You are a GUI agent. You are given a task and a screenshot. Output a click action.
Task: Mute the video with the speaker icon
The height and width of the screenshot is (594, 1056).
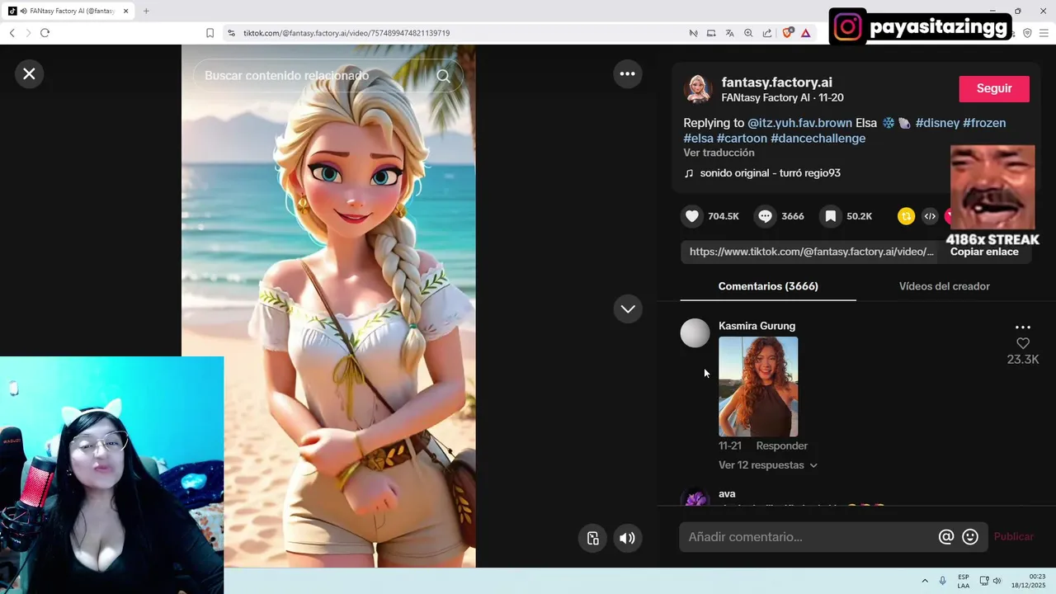pyautogui.click(x=628, y=538)
